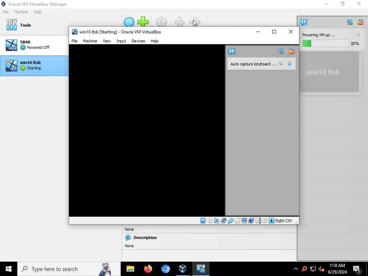Screen dimensions: 368x276
Task: Open the Help menu in the VM window
Action: coord(155,41)
